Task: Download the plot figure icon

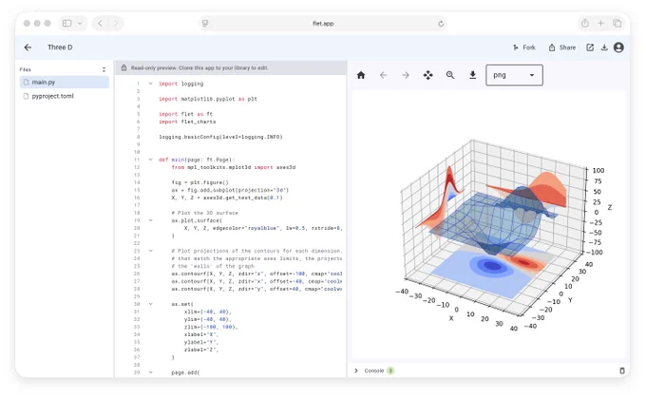Action: coord(472,75)
